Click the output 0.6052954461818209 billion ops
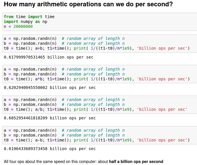The image size is (197, 165). tap(50, 118)
